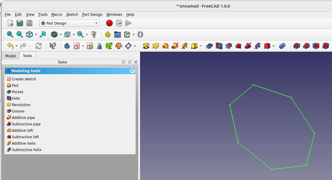This screenshot has height=180, width=332.
Task: Open the Sync View dropdown arrow
Action: (x=87, y=34)
